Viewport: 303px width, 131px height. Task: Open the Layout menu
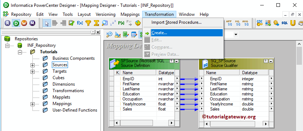pyautogui.click(x=84, y=14)
